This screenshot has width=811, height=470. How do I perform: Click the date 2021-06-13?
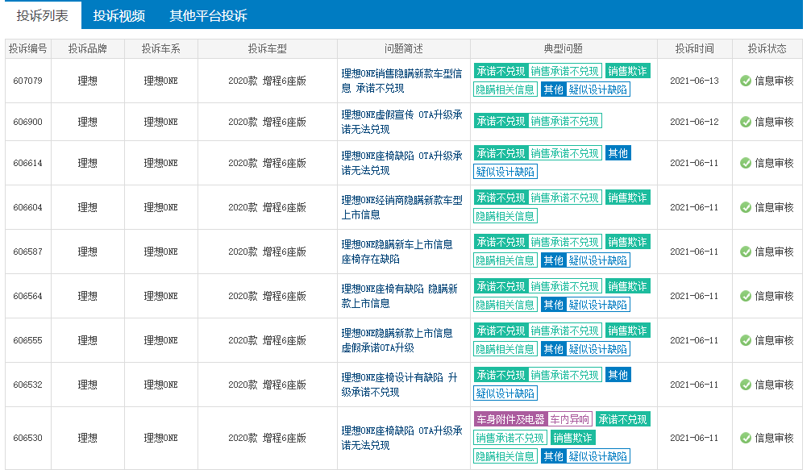pyautogui.click(x=694, y=81)
